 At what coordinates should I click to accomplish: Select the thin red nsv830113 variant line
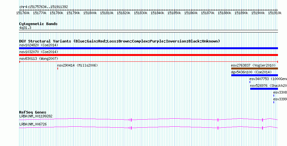[148, 62]
